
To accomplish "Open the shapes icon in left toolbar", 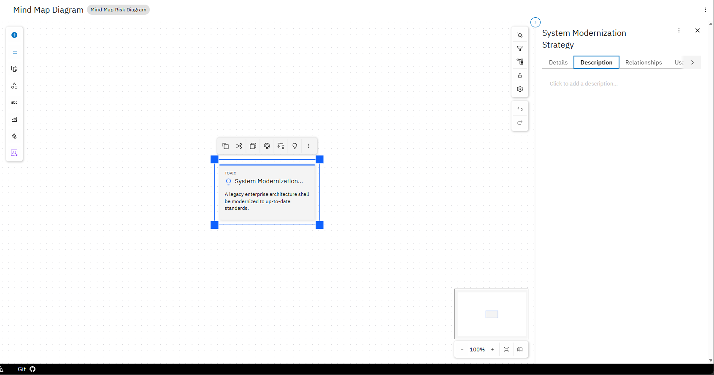I will tap(14, 86).
